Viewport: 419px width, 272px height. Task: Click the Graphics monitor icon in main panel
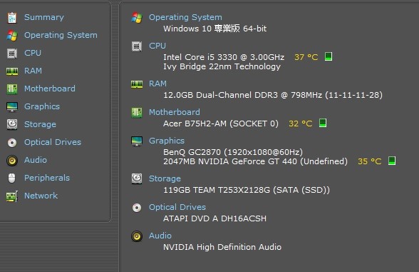137,141
